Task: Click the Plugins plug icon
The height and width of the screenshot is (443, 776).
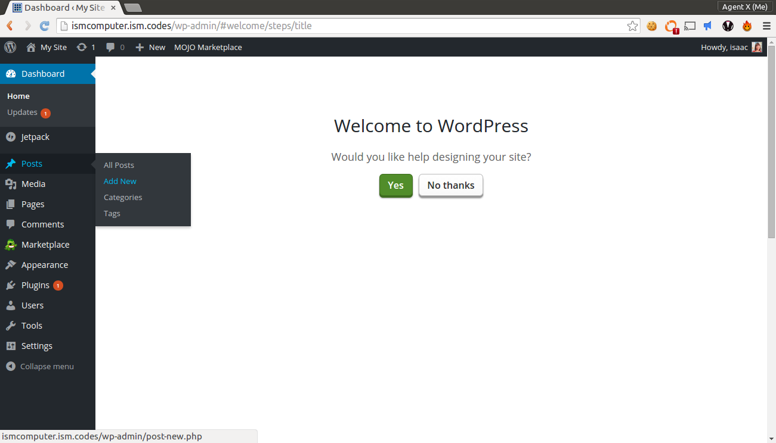Action: point(11,285)
